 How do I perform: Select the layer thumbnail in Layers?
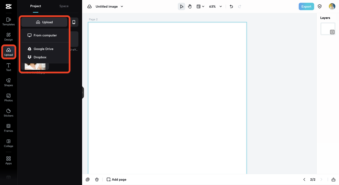[328, 29]
